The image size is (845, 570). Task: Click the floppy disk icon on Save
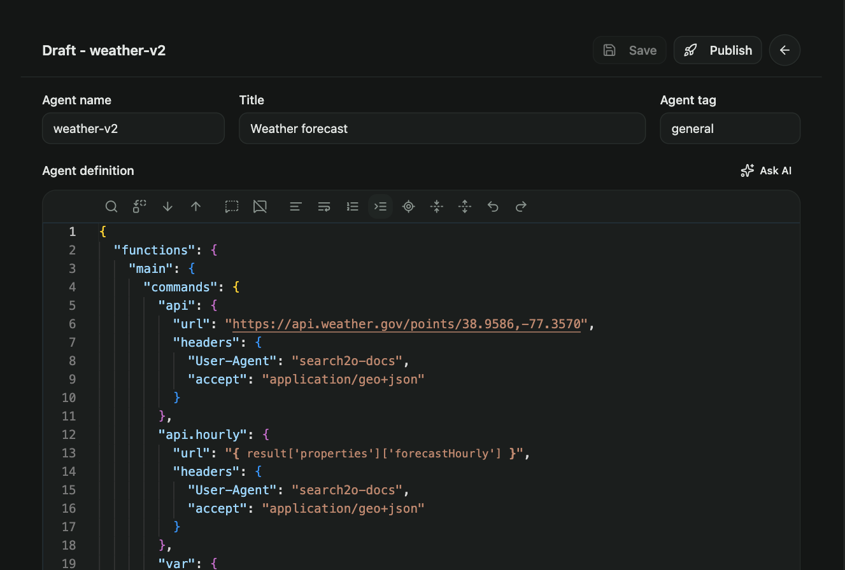609,50
